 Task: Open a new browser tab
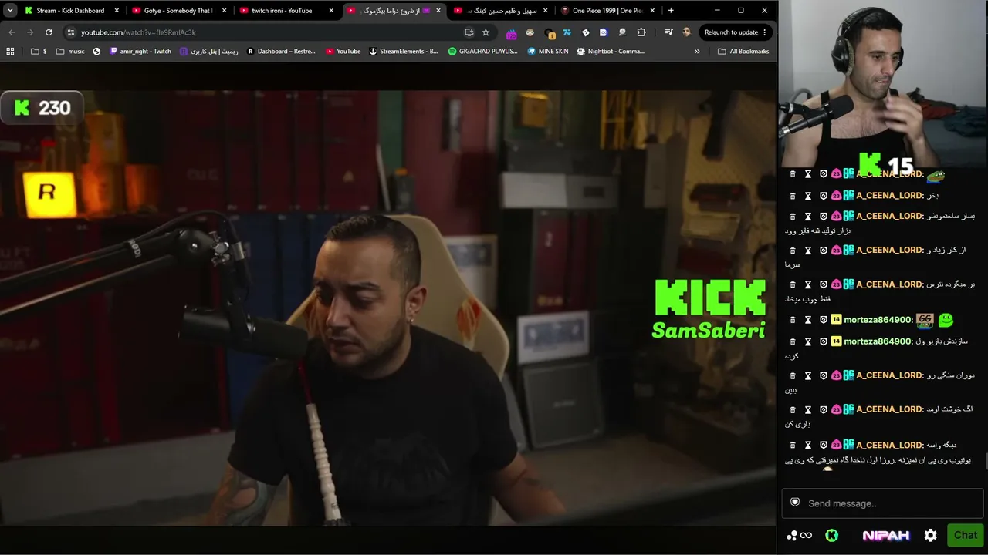671,11
